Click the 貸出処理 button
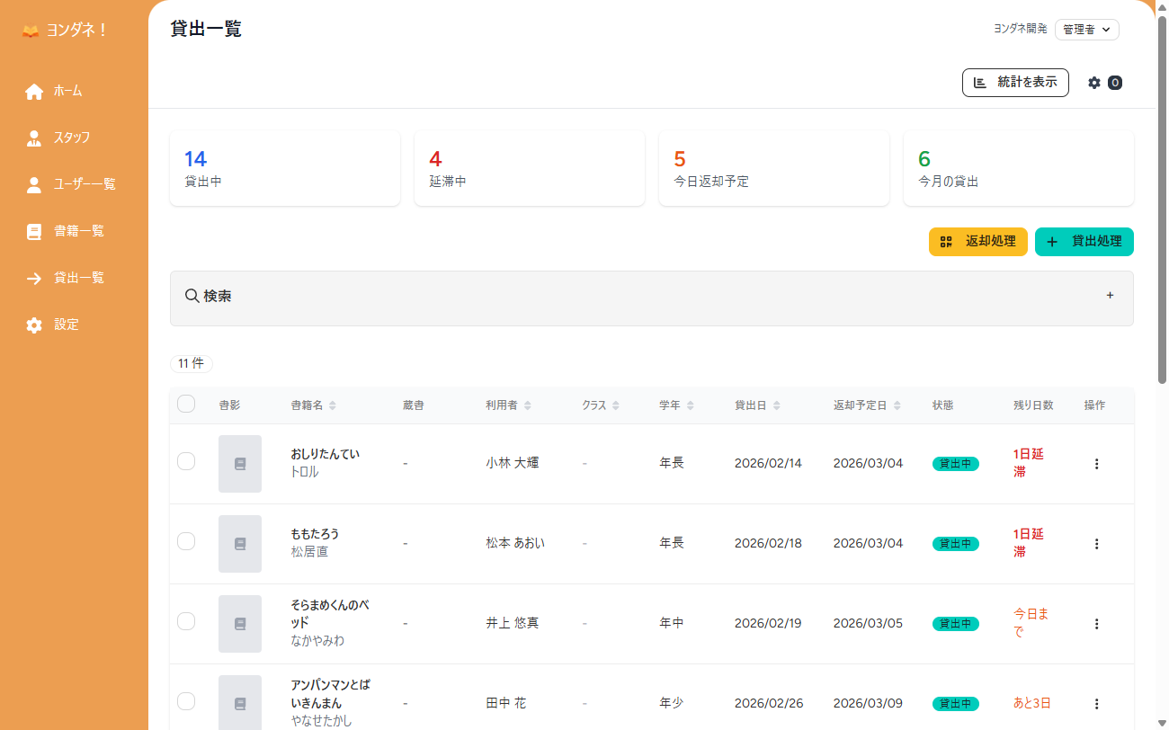 1084,242
